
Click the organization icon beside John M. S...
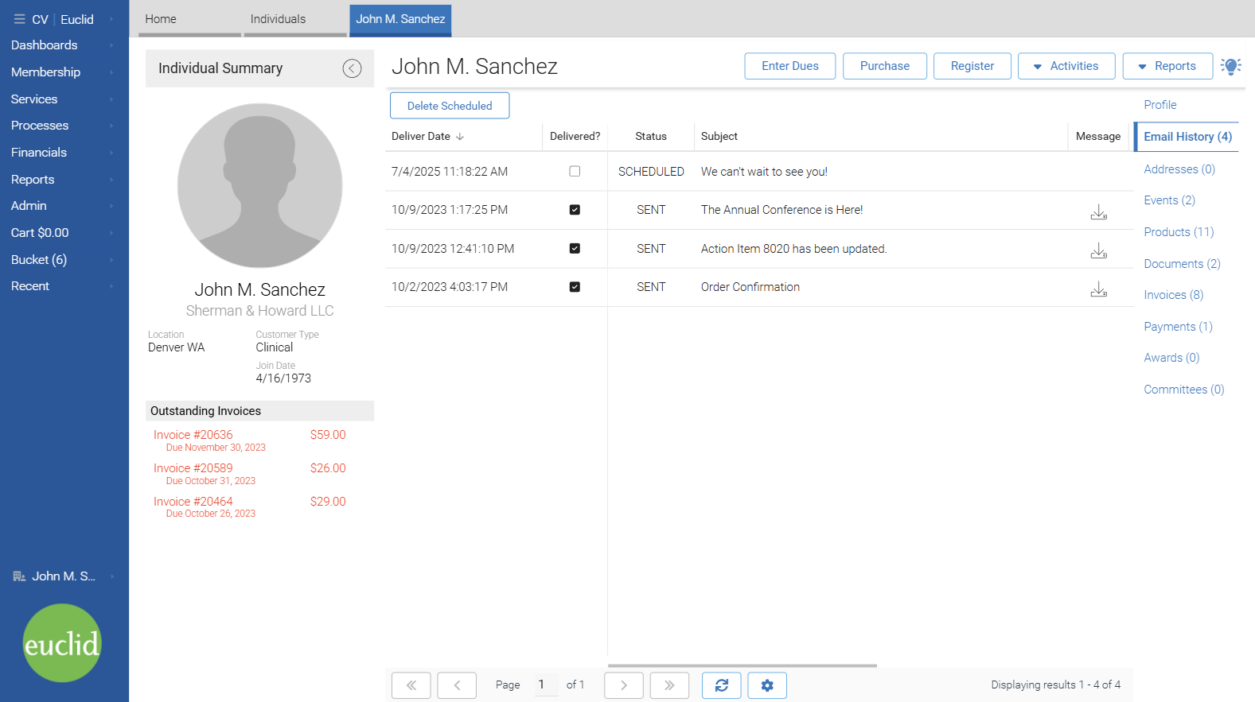19,576
